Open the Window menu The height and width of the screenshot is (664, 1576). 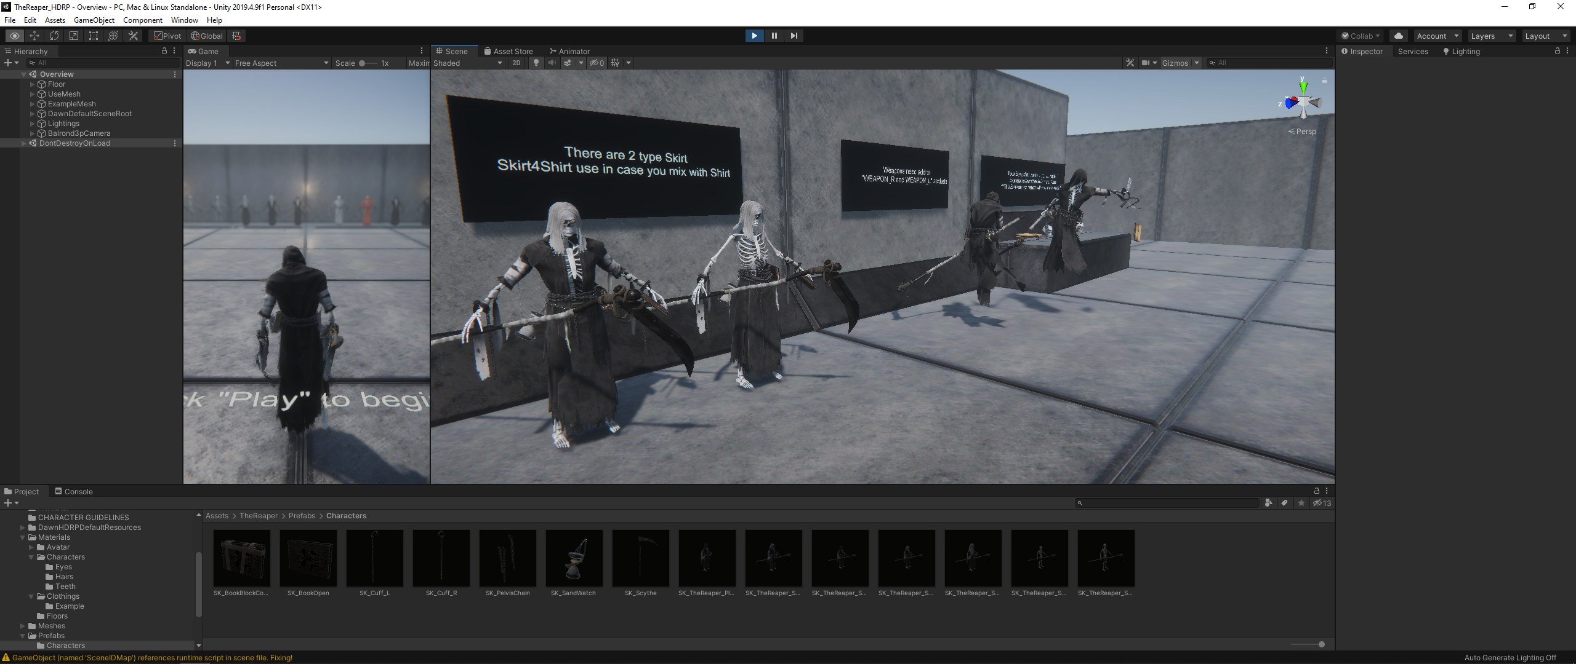point(184,20)
